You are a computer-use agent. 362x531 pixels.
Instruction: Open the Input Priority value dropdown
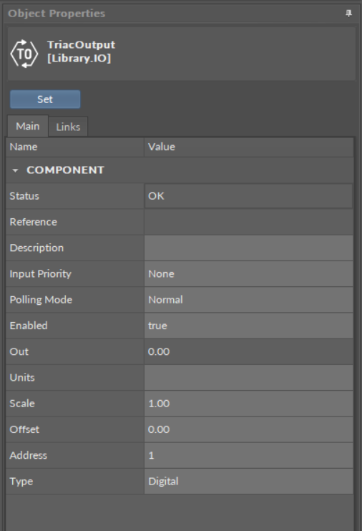(248, 273)
